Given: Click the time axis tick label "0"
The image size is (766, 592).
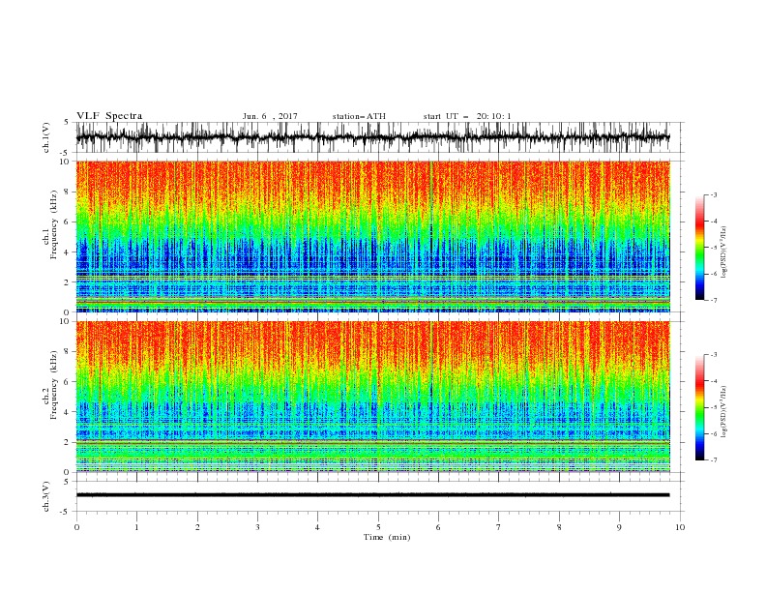Looking at the screenshot, I should [x=76, y=527].
